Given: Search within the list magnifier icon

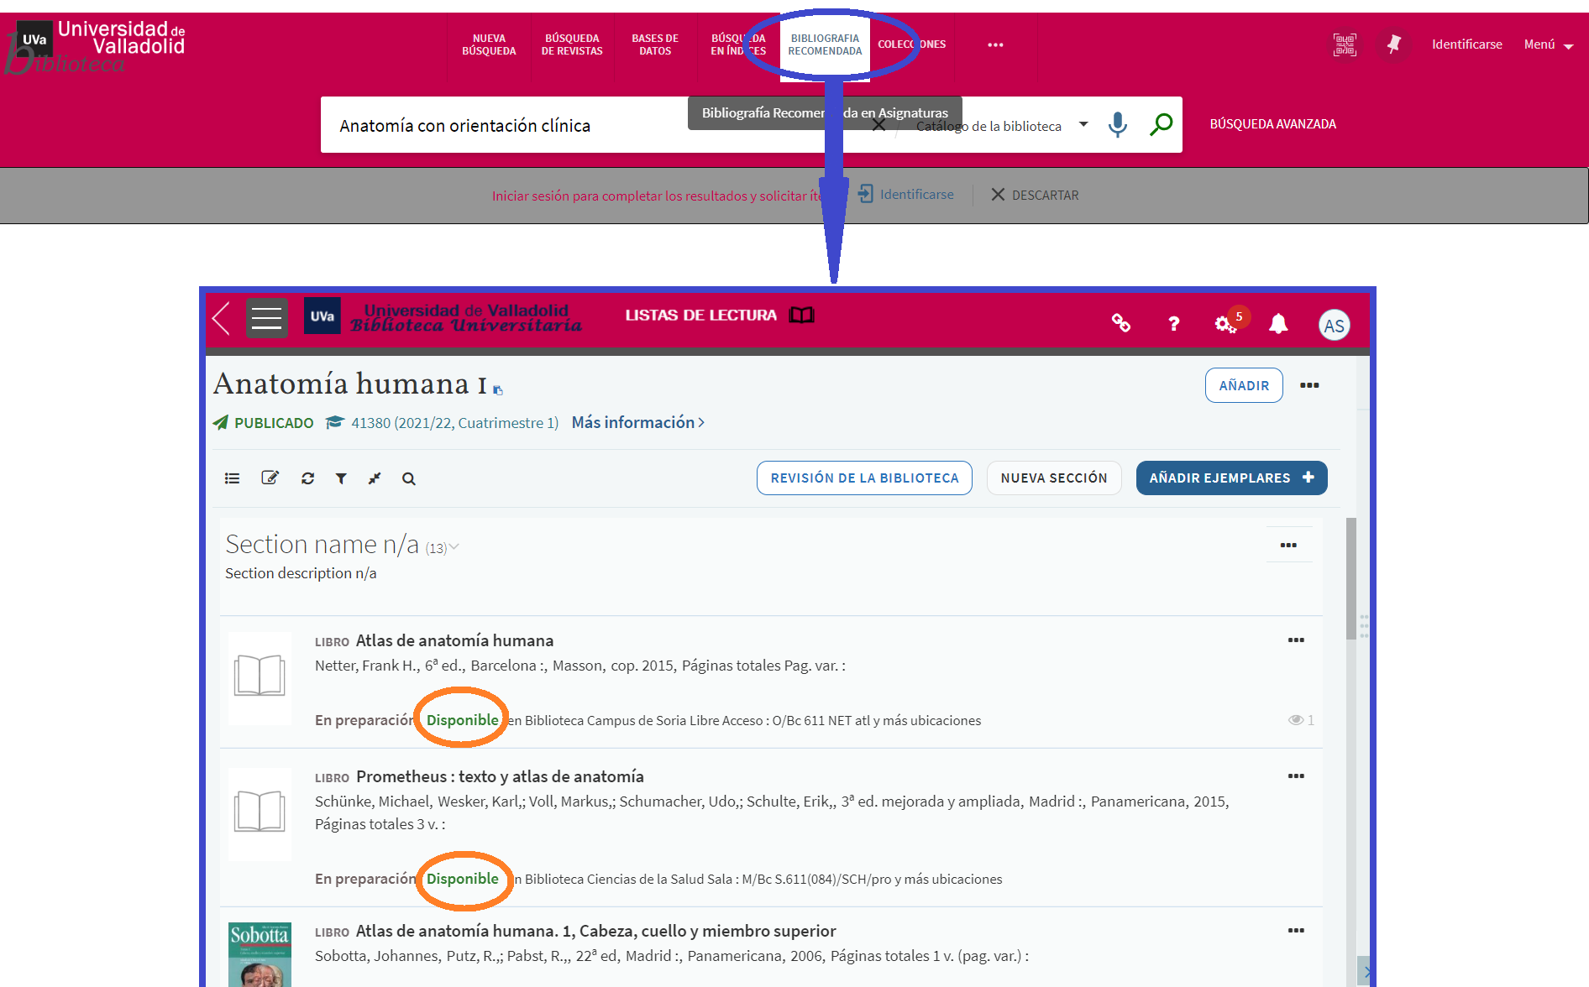Looking at the screenshot, I should [409, 478].
